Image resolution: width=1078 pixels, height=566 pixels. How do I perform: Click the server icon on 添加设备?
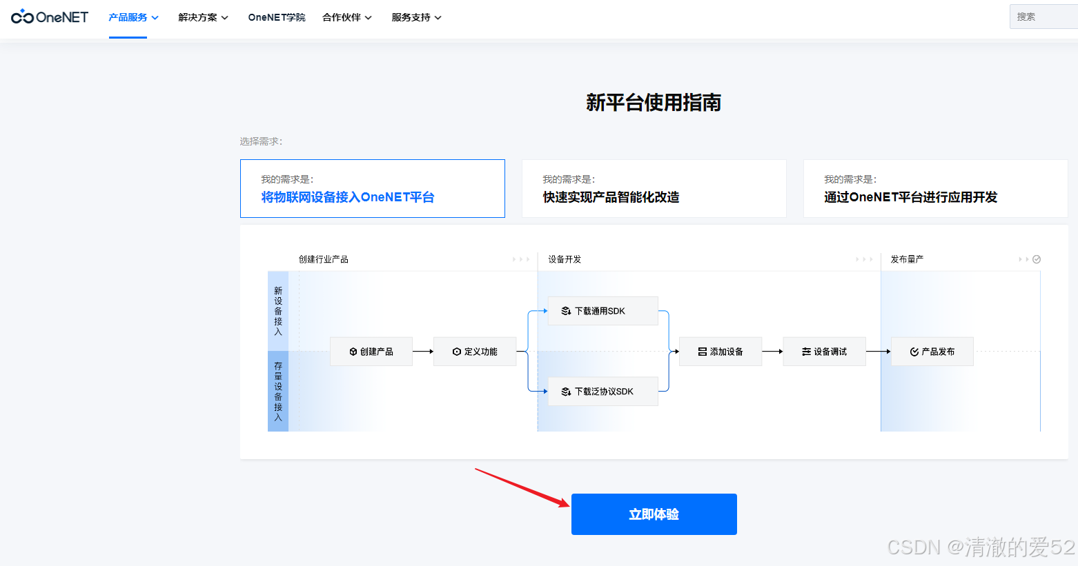703,352
